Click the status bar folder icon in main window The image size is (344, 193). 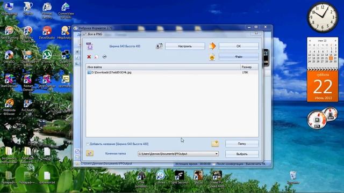(x=77, y=164)
